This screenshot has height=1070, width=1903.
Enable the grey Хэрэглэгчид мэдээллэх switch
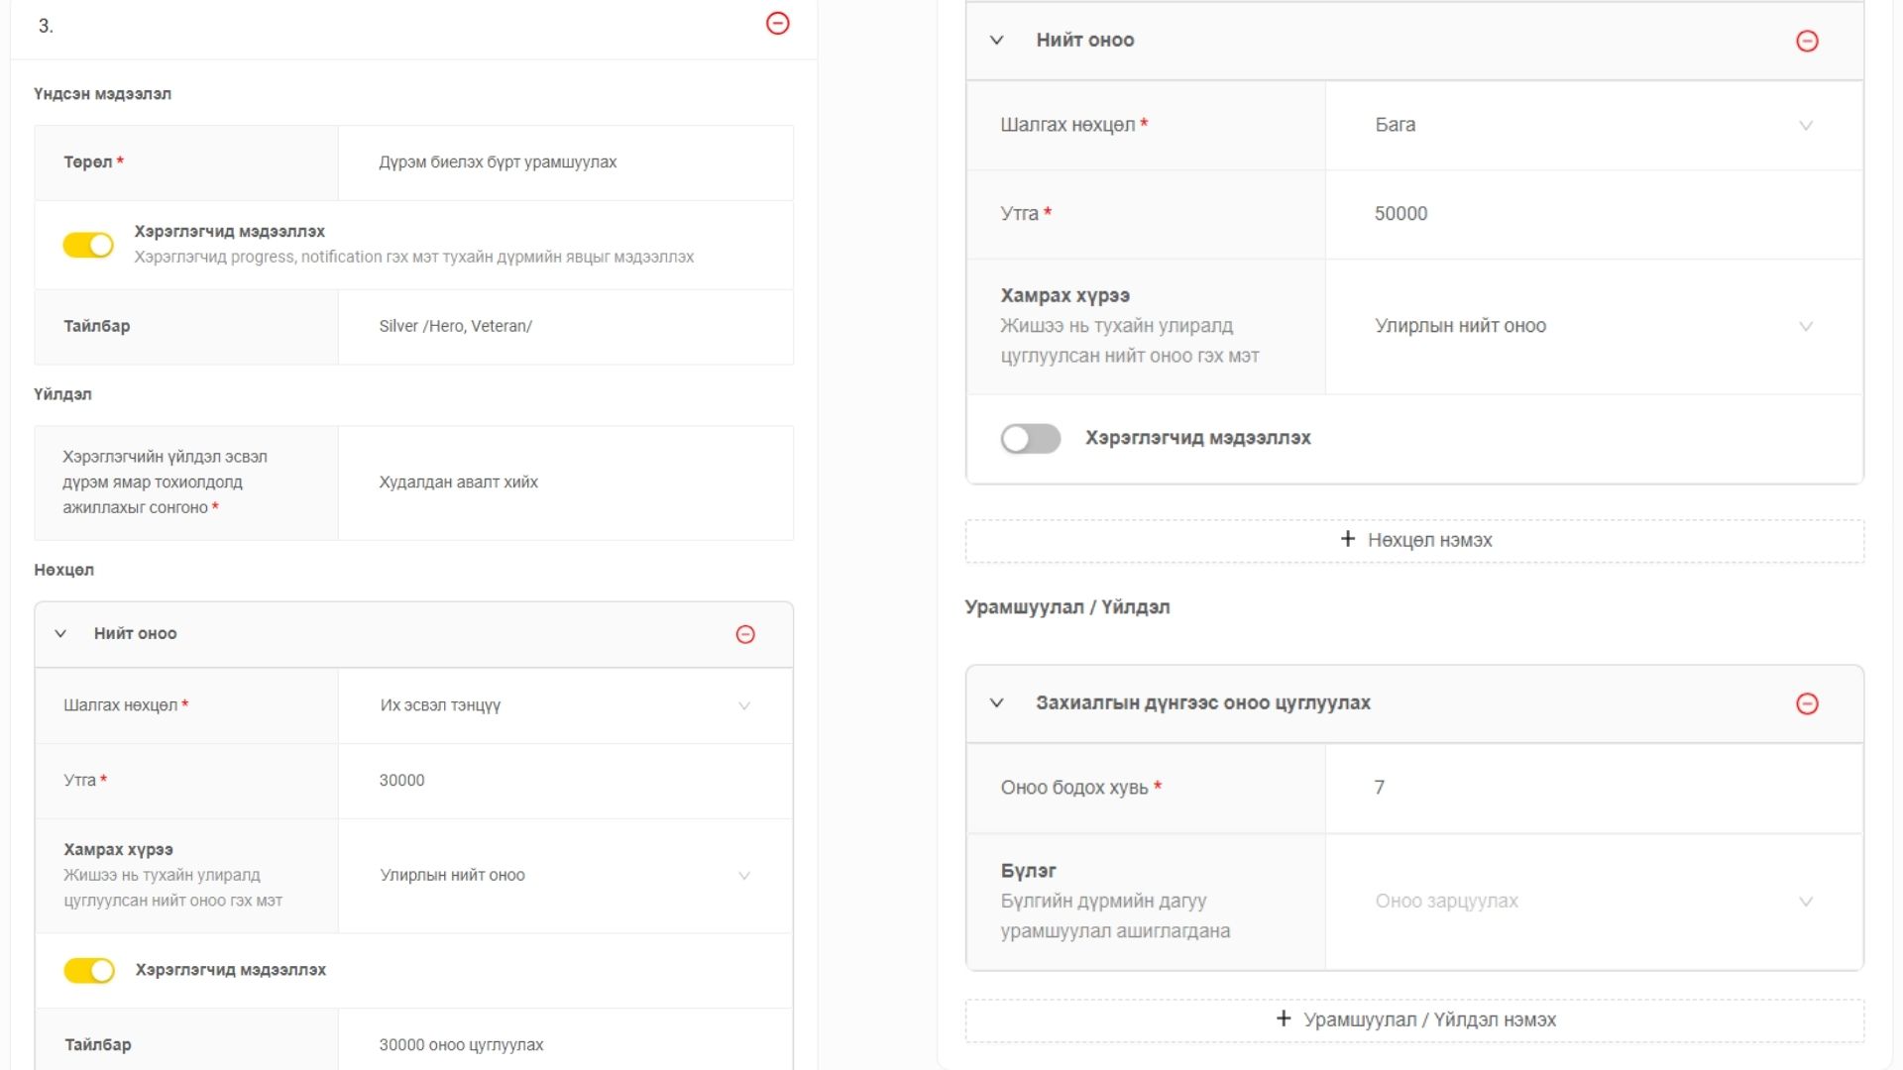1030,438
